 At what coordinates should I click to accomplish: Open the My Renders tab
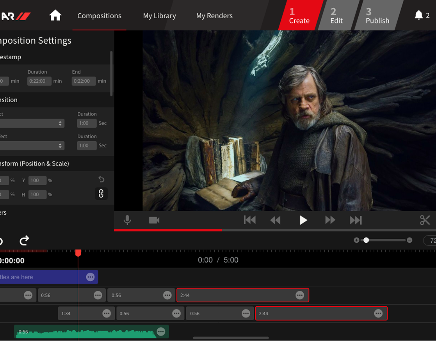[x=214, y=16]
